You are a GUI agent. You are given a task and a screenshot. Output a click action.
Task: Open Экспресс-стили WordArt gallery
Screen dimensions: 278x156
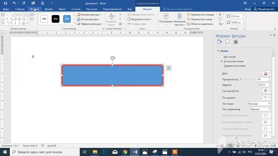(112, 19)
